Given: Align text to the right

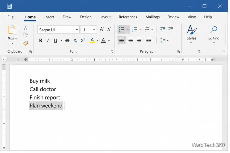Looking at the screenshot, I should coord(139,40).
